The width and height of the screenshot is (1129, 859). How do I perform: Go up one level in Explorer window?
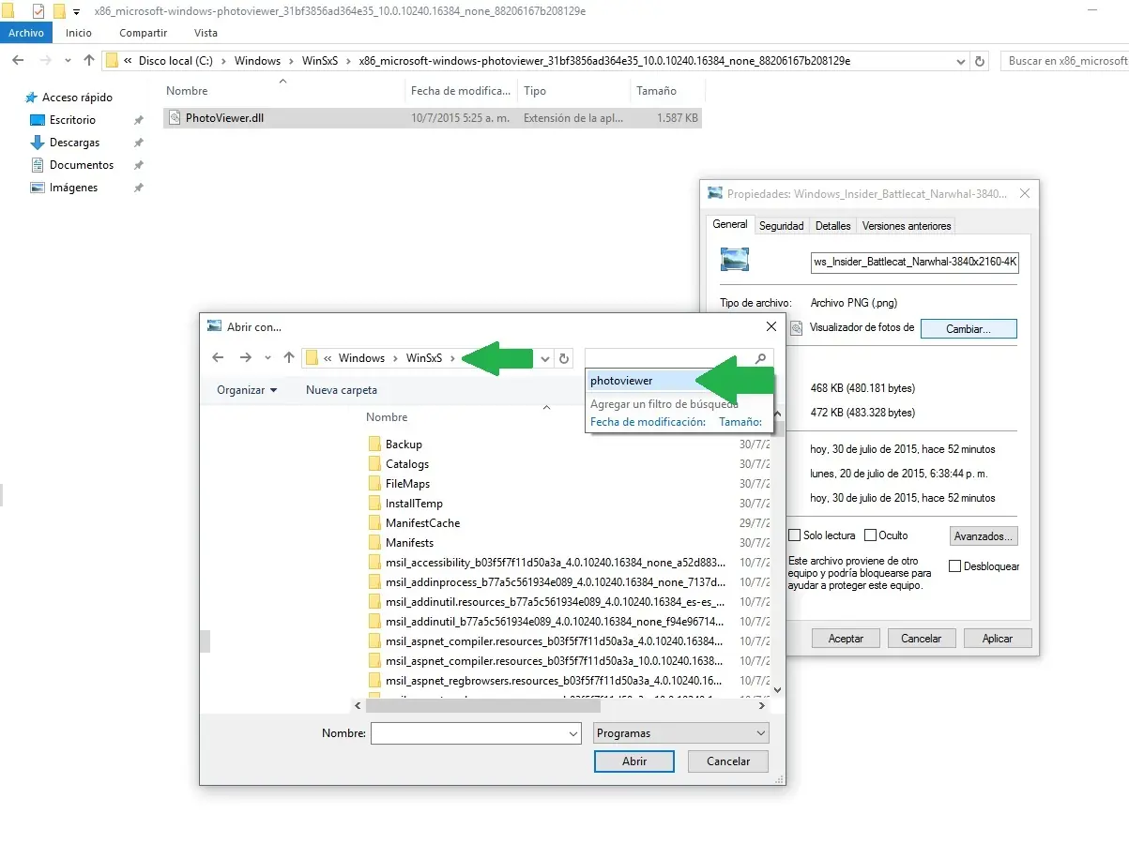coord(89,60)
